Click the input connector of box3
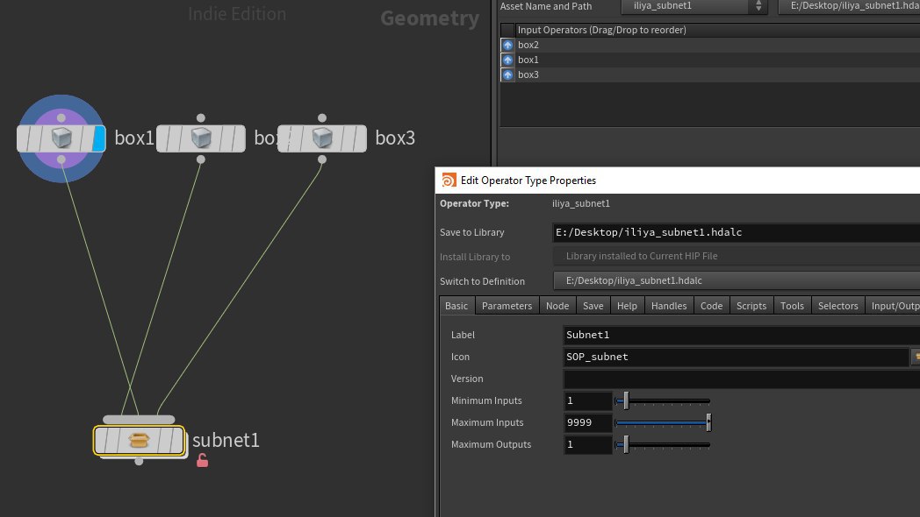920x517 pixels. click(322, 117)
